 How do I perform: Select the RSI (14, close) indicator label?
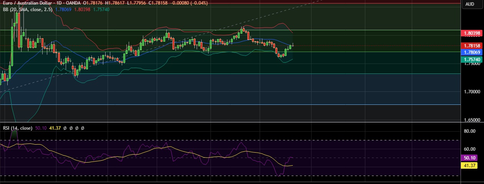click(17, 128)
